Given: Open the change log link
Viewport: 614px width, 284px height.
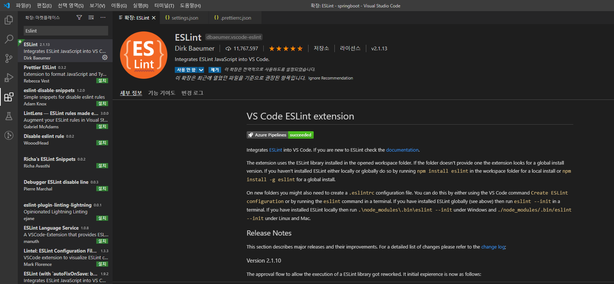Looking at the screenshot, I should 493,247.
